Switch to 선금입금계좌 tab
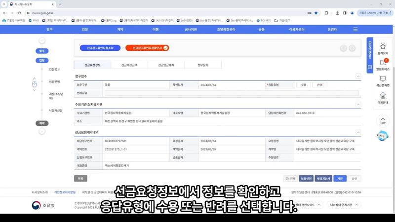The image size is (395, 222). [166, 65]
